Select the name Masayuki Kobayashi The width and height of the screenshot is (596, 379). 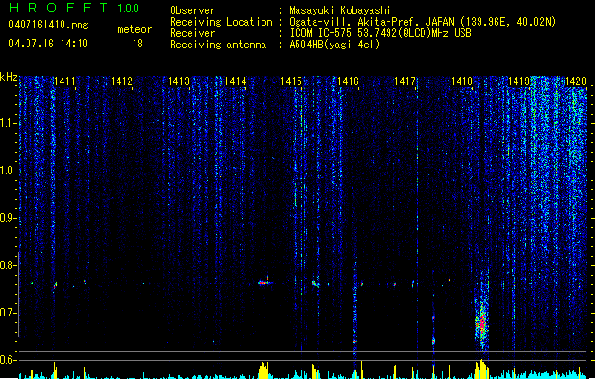coord(340,10)
